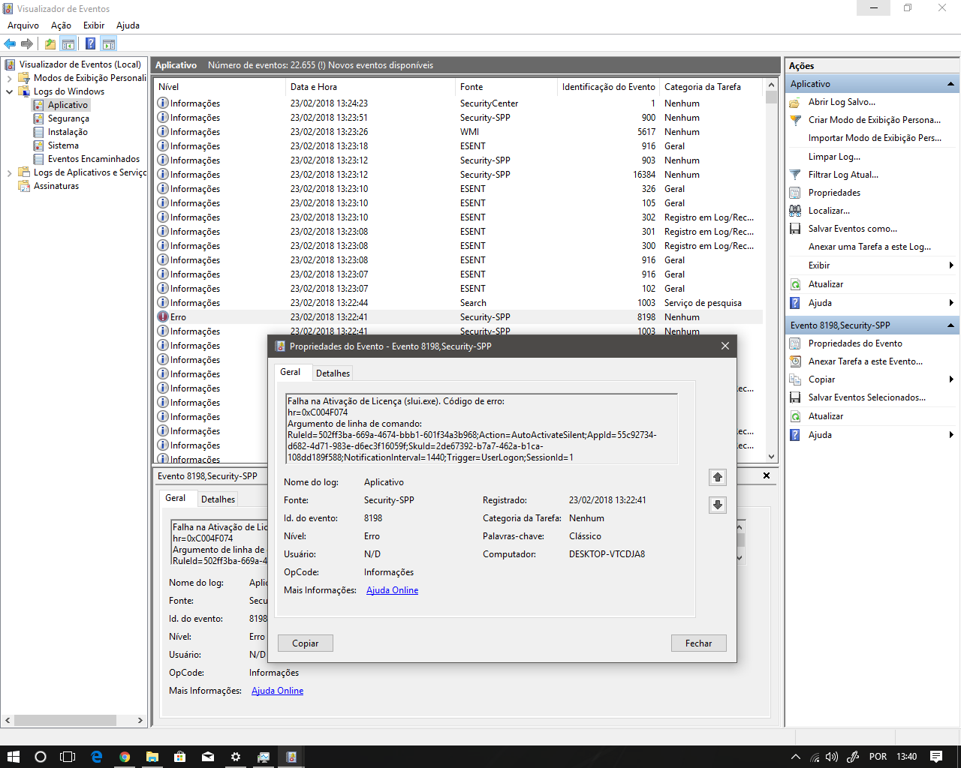Open Ajuda Online link in preview pane

coord(277,691)
